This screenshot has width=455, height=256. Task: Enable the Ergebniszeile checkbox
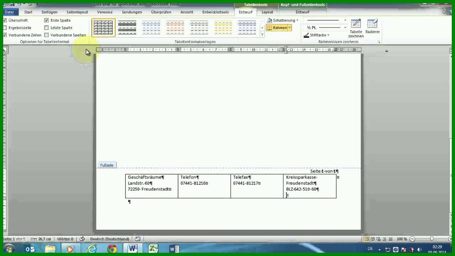tap(5, 28)
